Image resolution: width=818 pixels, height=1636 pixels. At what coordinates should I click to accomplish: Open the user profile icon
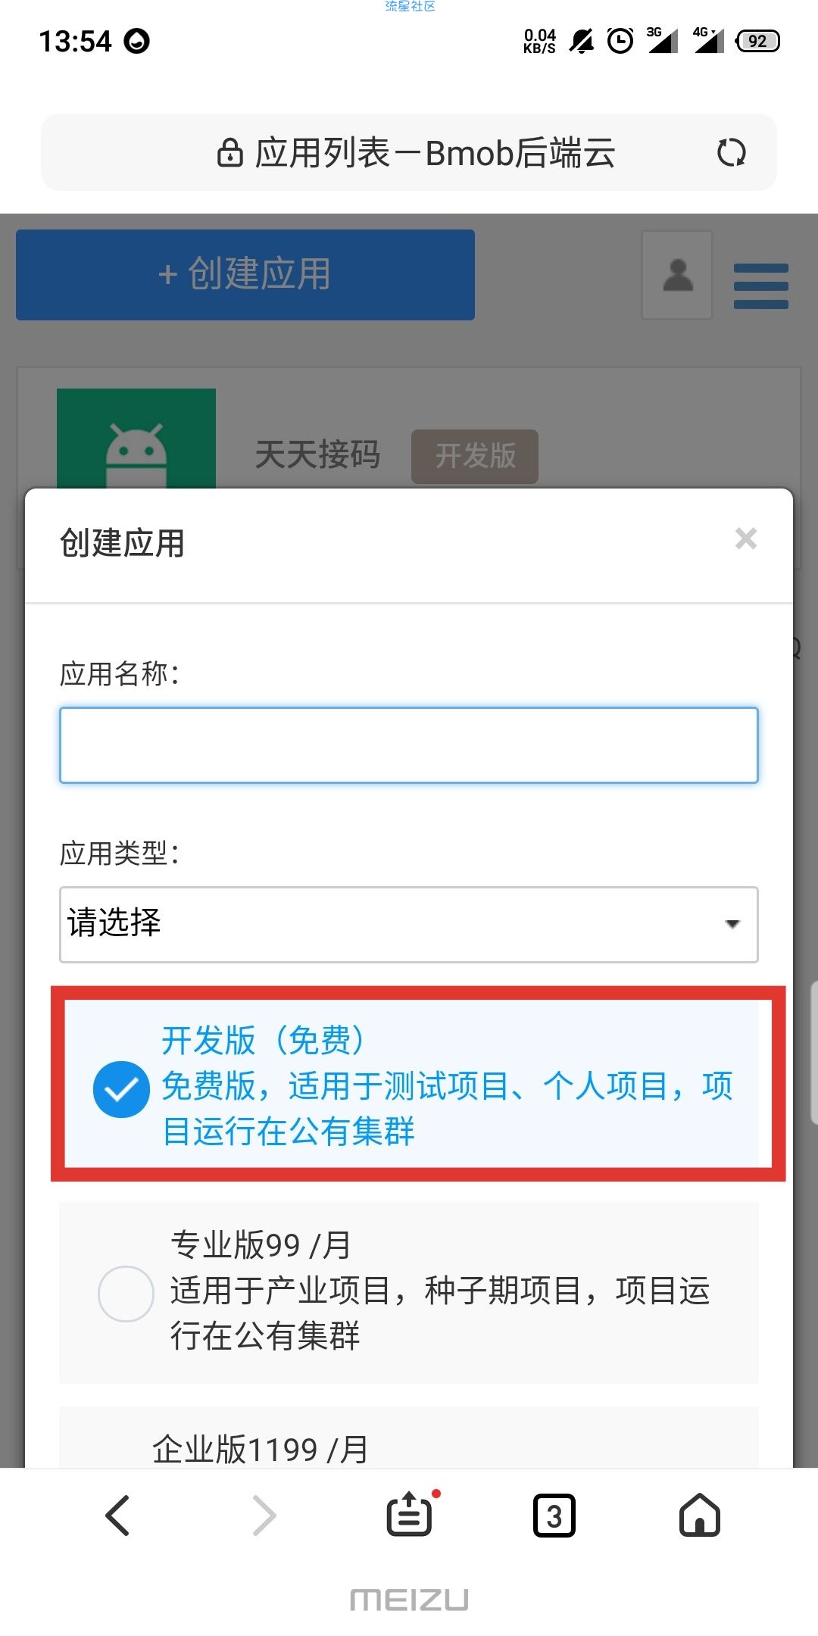677,275
